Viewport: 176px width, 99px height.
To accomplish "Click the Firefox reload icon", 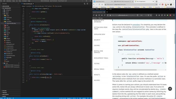I will pyautogui.click(x=105, y=15).
